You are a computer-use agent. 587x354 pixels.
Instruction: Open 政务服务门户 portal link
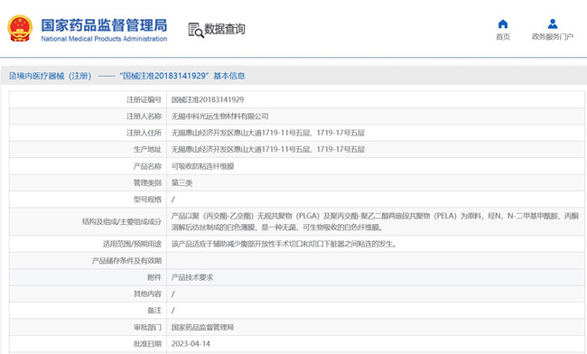(x=552, y=37)
